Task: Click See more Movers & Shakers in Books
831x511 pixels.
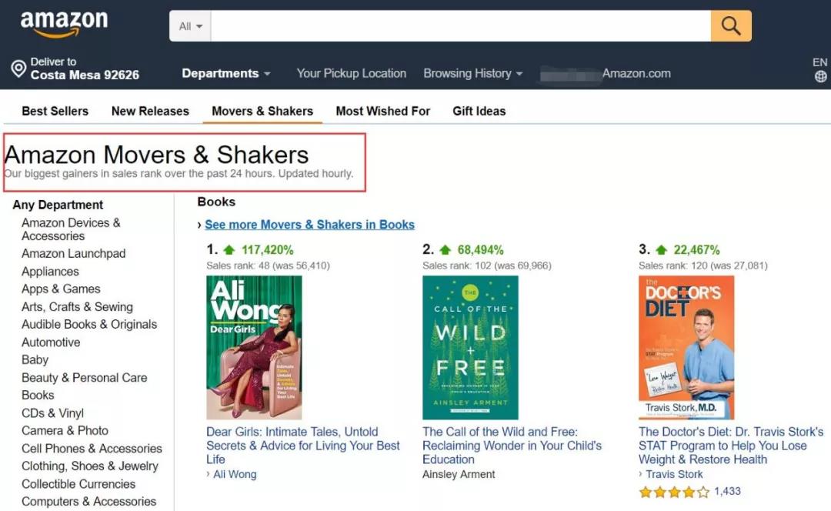Action: [309, 225]
